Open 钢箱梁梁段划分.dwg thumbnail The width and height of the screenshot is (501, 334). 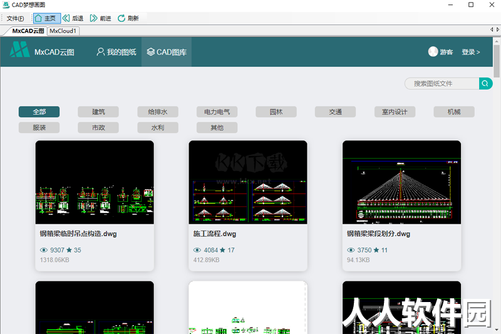(x=401, y=182)
